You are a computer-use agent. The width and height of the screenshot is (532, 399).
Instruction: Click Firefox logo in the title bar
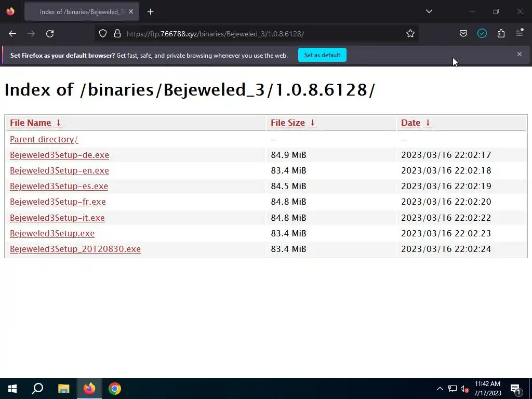click(x=10, y=11)
